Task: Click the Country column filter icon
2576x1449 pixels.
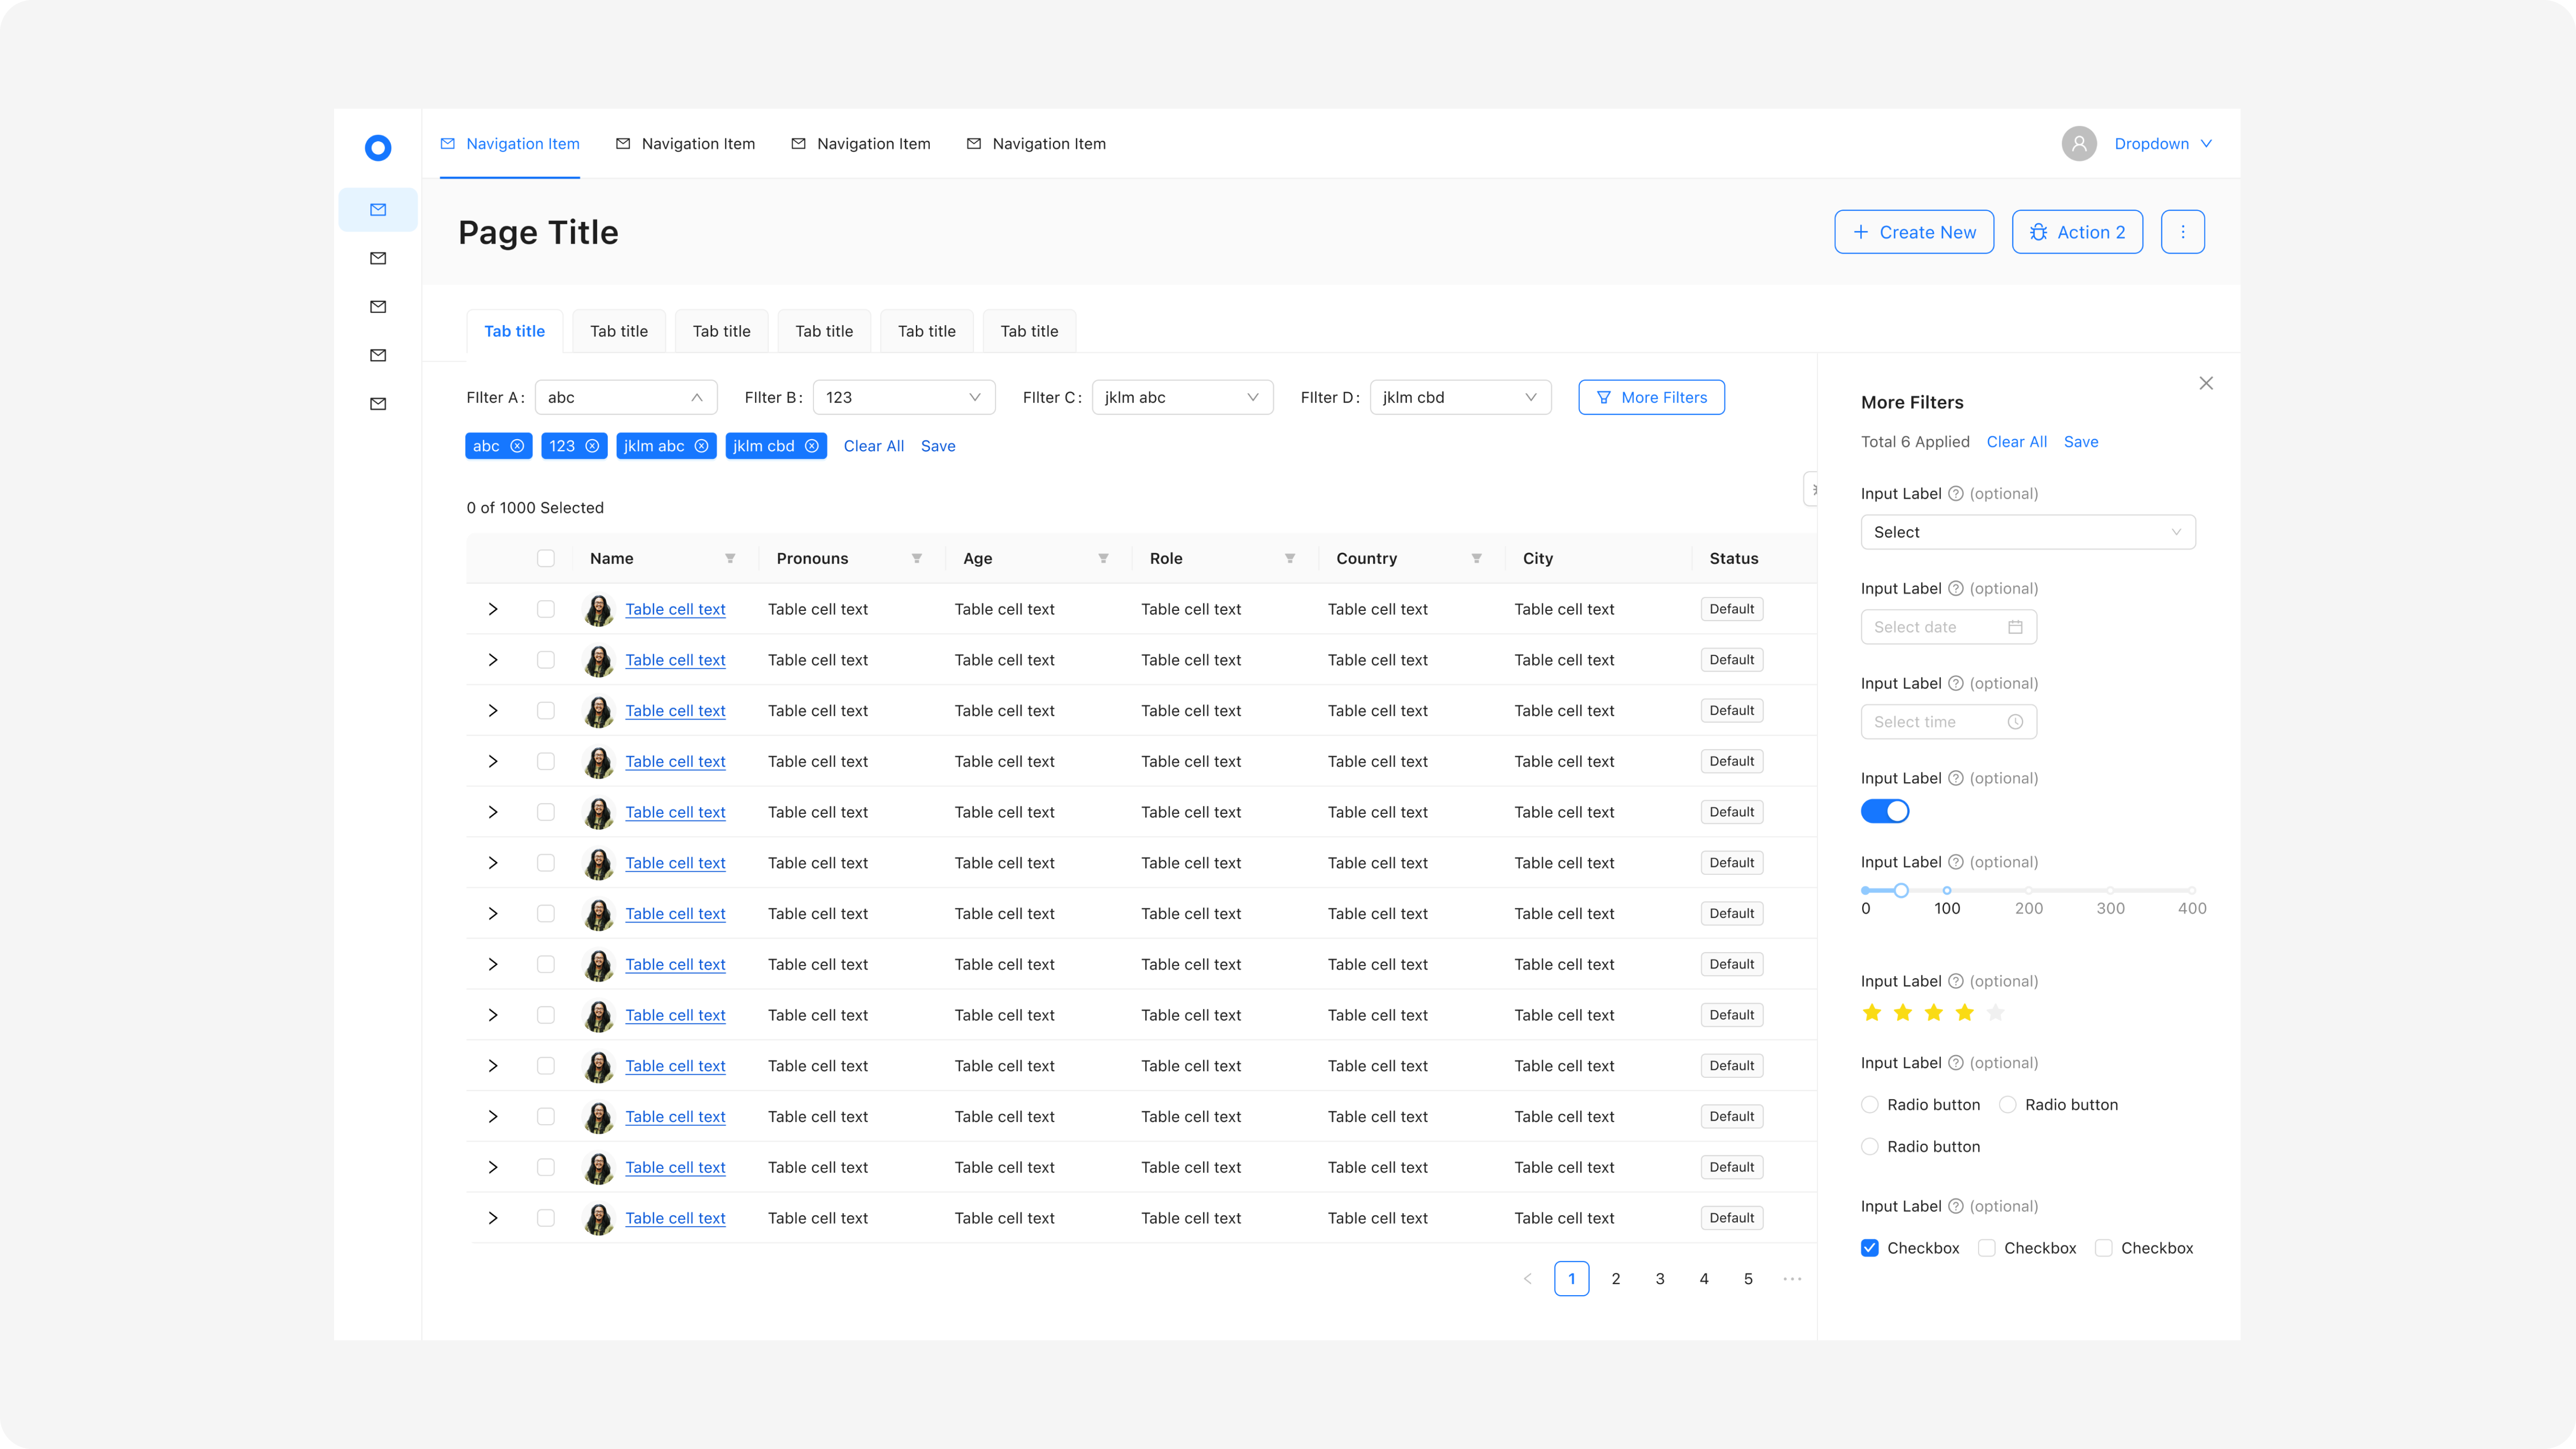Action: click(x=1477, y=559)
